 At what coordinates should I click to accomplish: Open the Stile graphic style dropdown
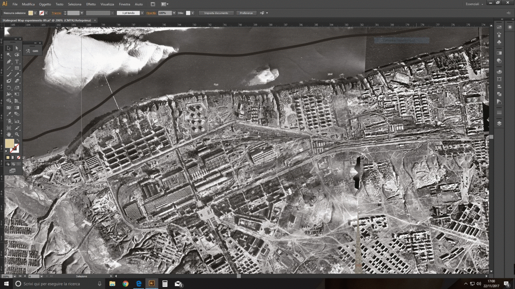coord(193,13)
